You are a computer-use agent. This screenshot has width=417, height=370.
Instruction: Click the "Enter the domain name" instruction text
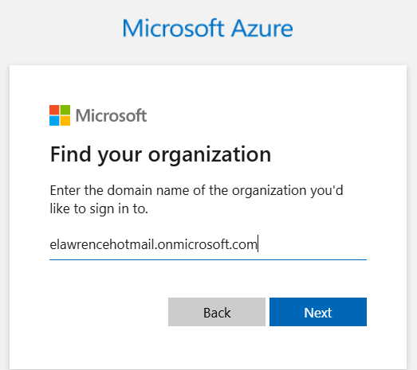pyautogui.click(x=196, y=191)
